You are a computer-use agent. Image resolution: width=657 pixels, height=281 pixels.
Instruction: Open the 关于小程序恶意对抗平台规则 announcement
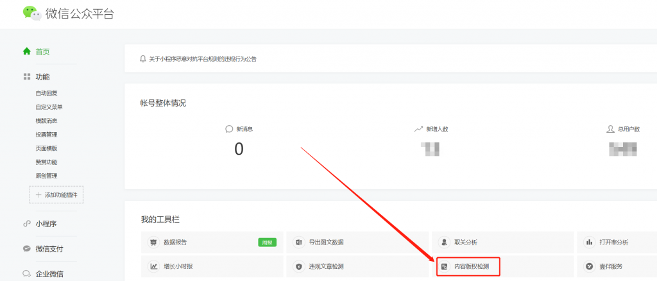(203, 59)
